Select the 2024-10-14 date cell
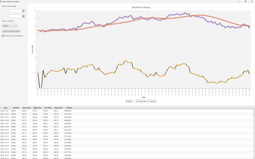The width and height of the screenshot is (255, 159). 5,139
